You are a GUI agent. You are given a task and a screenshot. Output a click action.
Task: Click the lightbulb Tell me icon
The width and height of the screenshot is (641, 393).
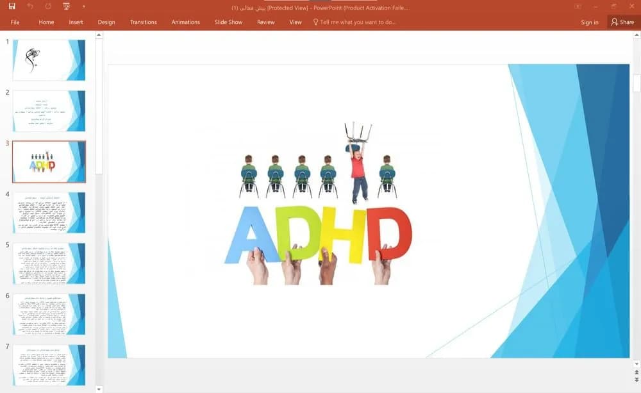coord(315,22)
